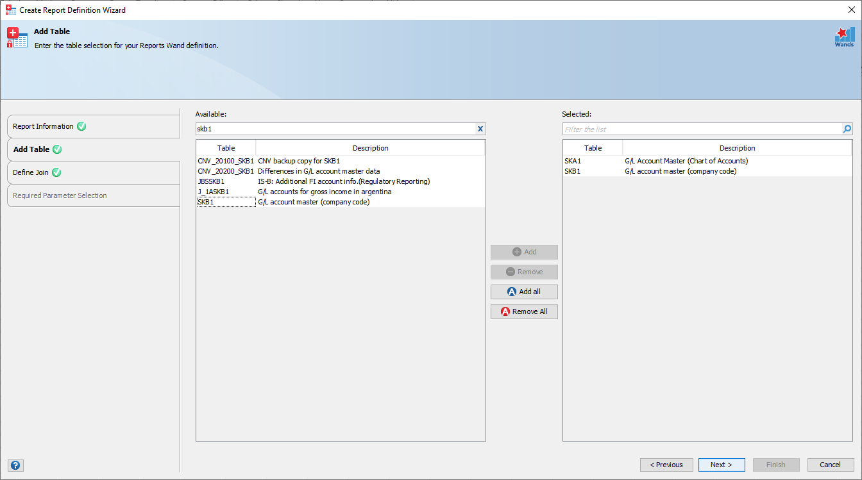Click the magnifier icon in the Selected filter
The image size is (862, 480).
847,128
